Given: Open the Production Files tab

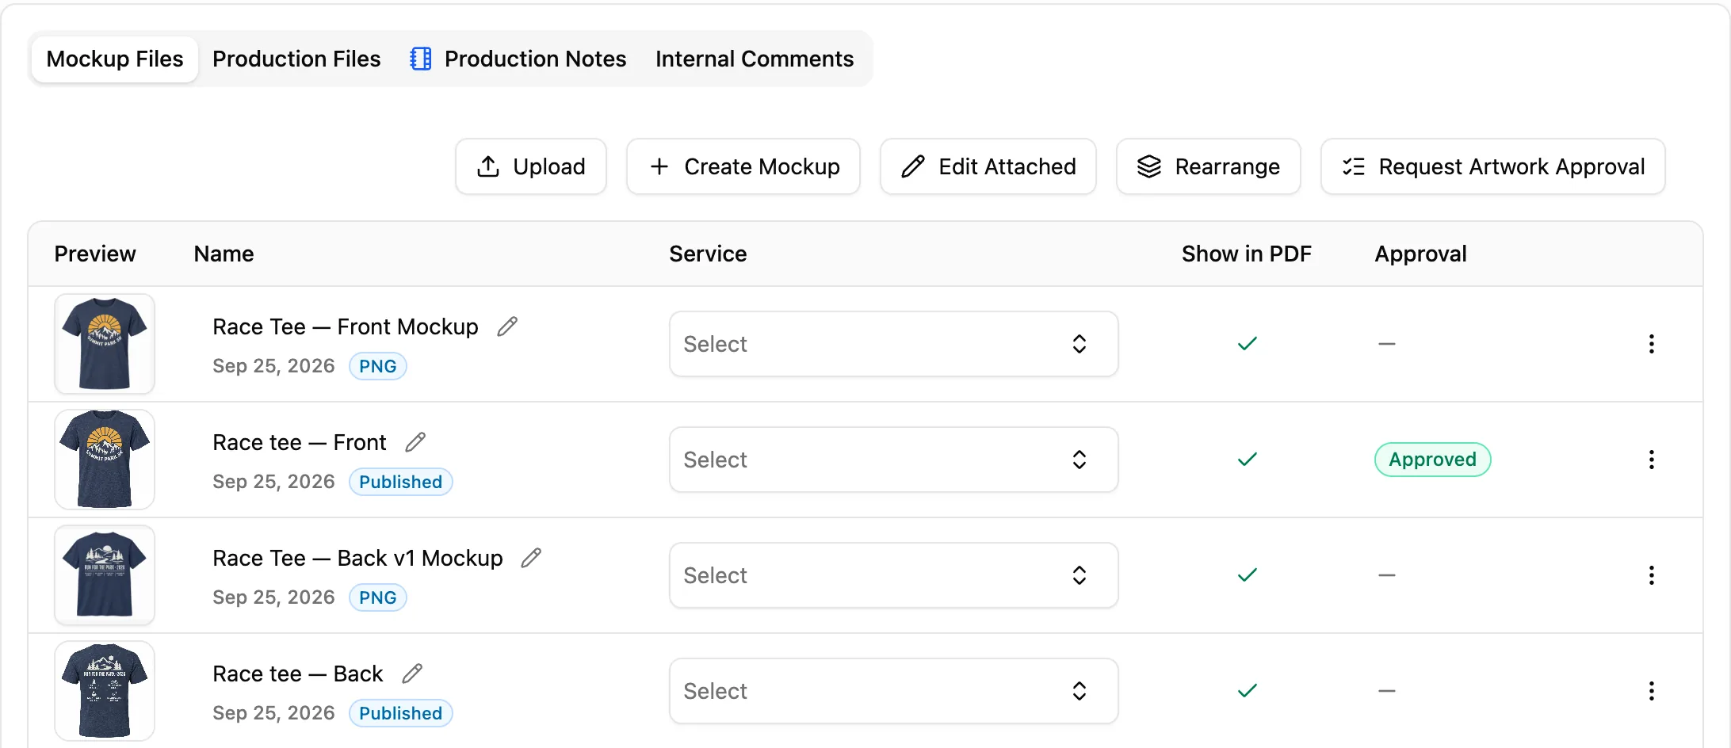Looking at the screenshot, I should tap(296, 59).
